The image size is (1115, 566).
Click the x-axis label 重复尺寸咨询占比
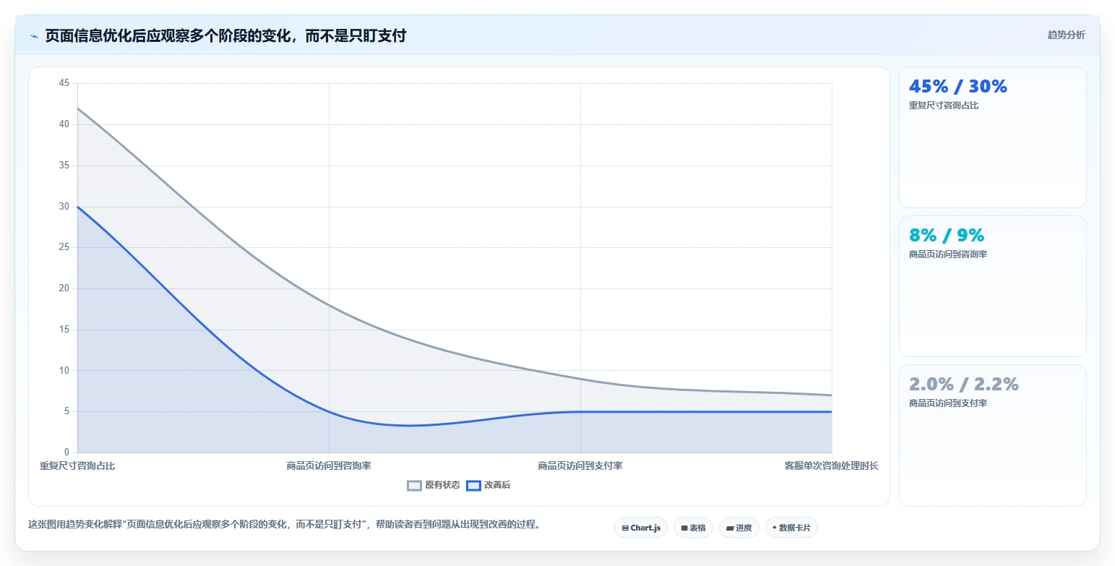(x=77, y=466)
